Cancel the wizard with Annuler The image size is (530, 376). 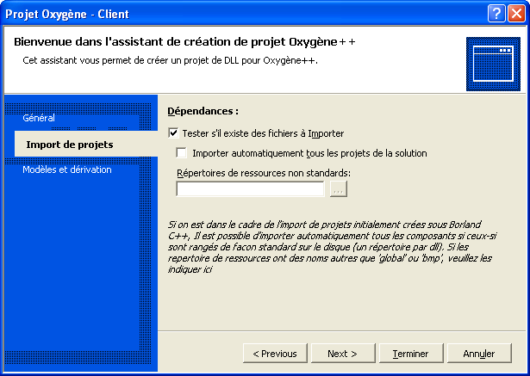tap(479, 354)
